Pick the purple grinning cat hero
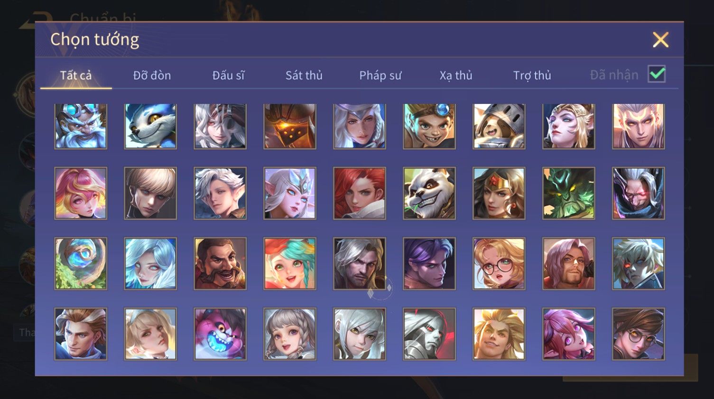714x399 pixels. (x=220, y=334)
